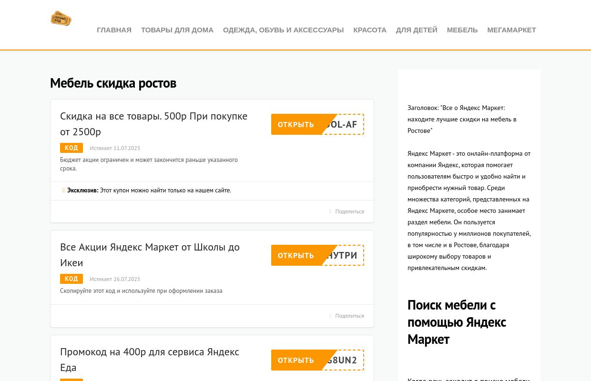Image resolution: width=591 pixels, height=381 pixels.
Task: Go to ДЛЯ ДЕТЕЙ section
Action: click(417, 30)
